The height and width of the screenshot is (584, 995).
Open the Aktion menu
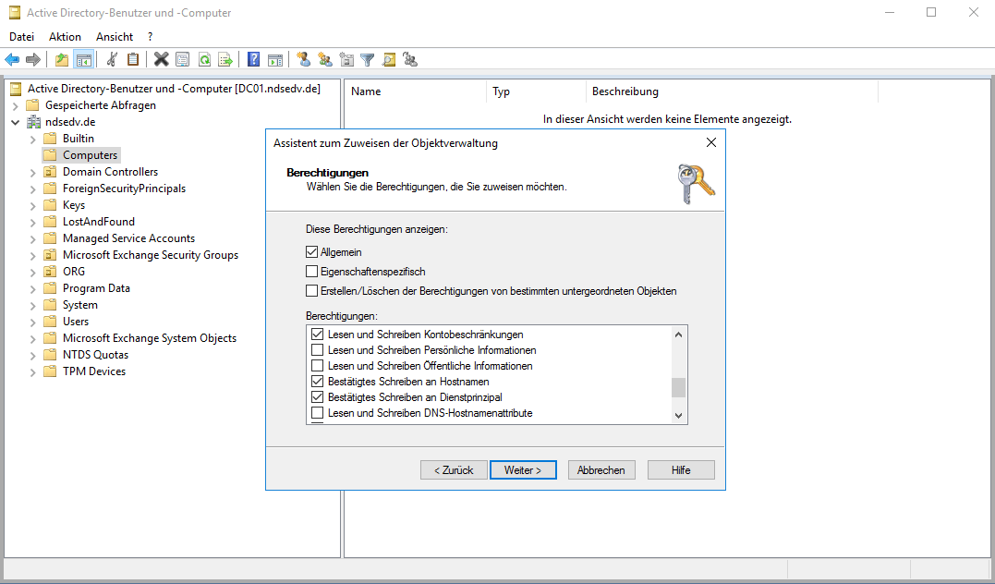point(65,37)
